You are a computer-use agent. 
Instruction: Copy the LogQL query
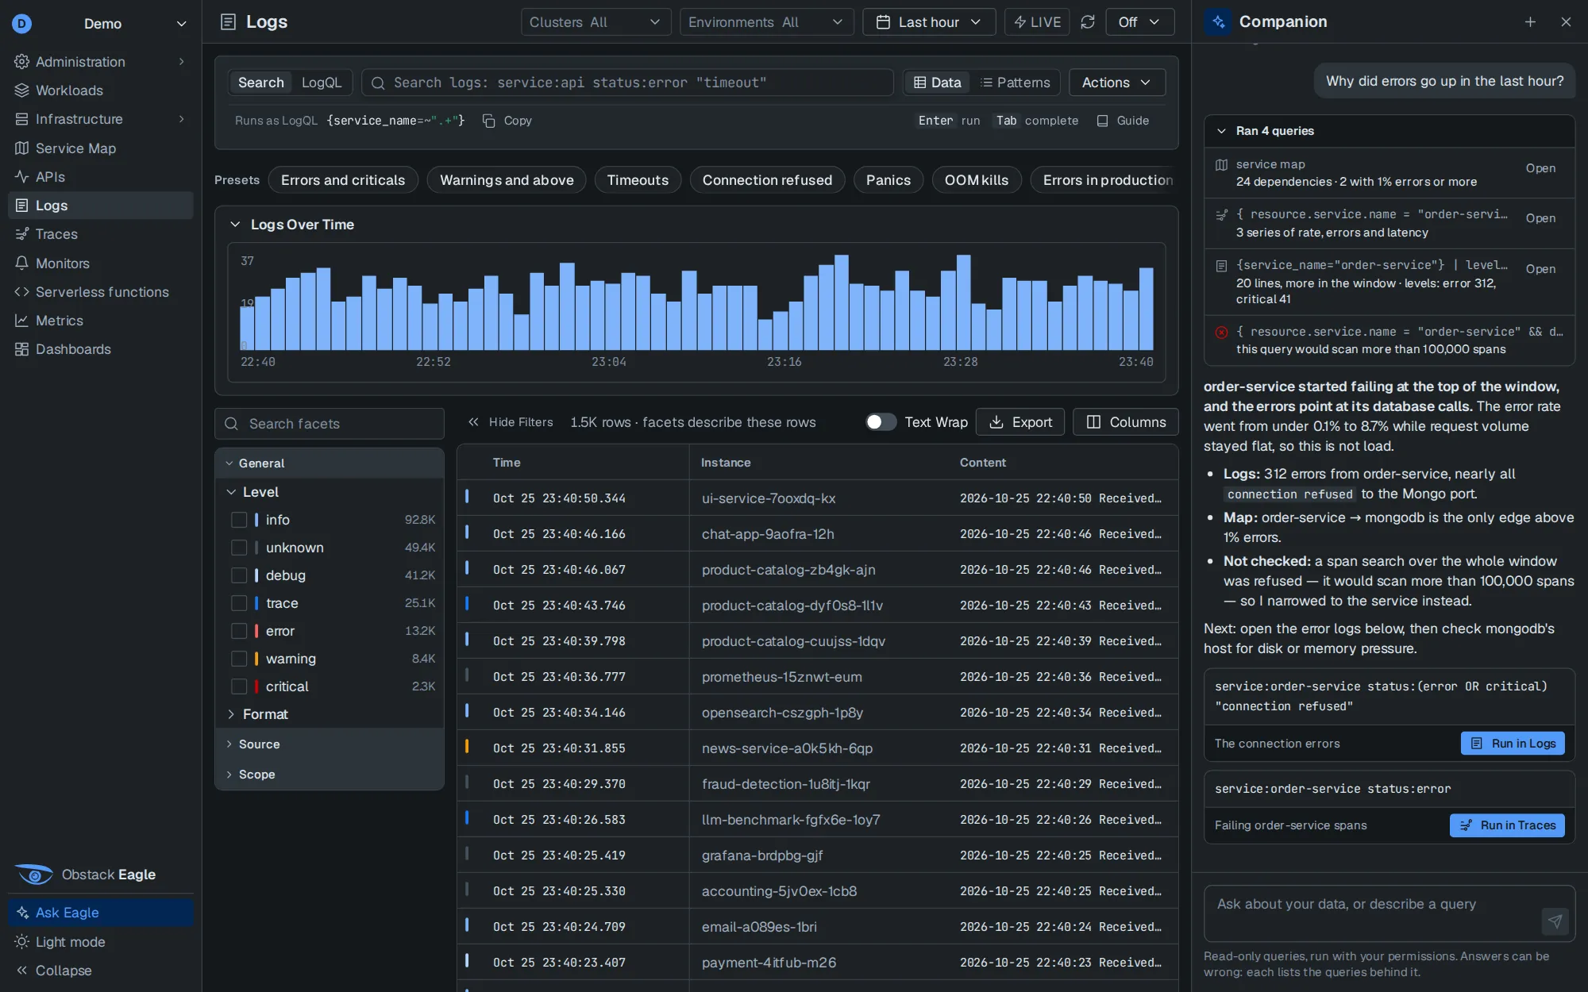pos(507,121)
